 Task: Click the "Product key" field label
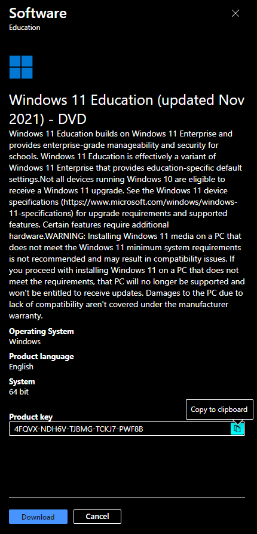[x=30, y=417]
